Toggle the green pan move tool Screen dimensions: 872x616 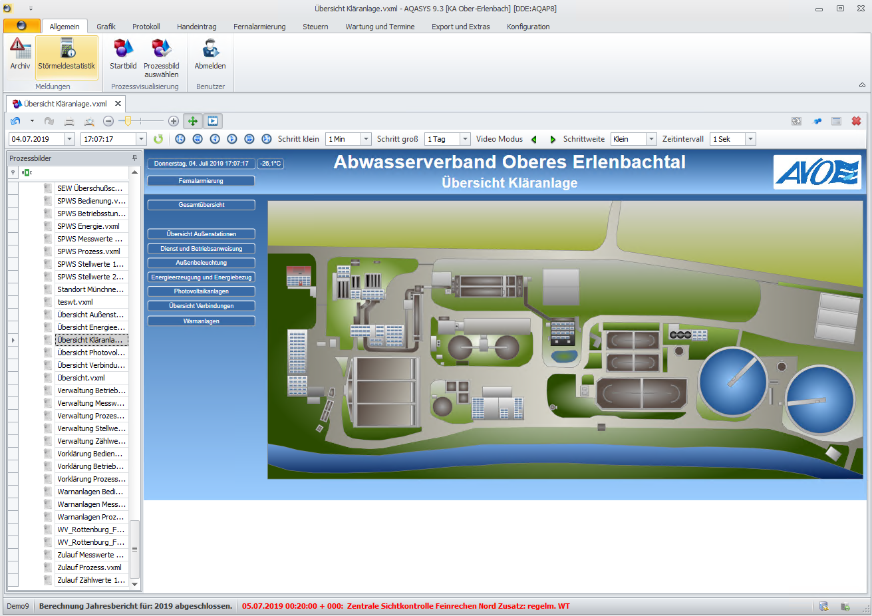click(193, 121)
